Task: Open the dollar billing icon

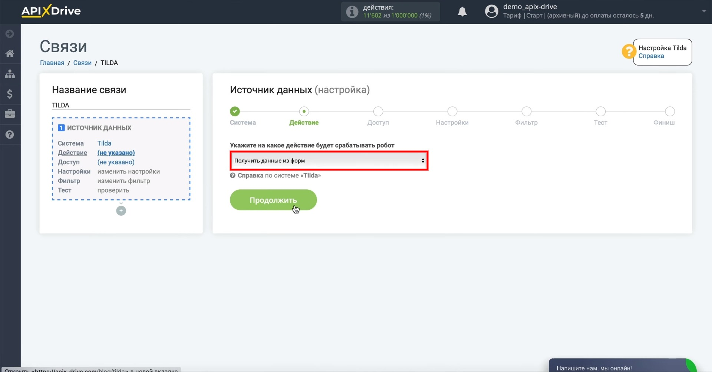Action: (10, 94)
